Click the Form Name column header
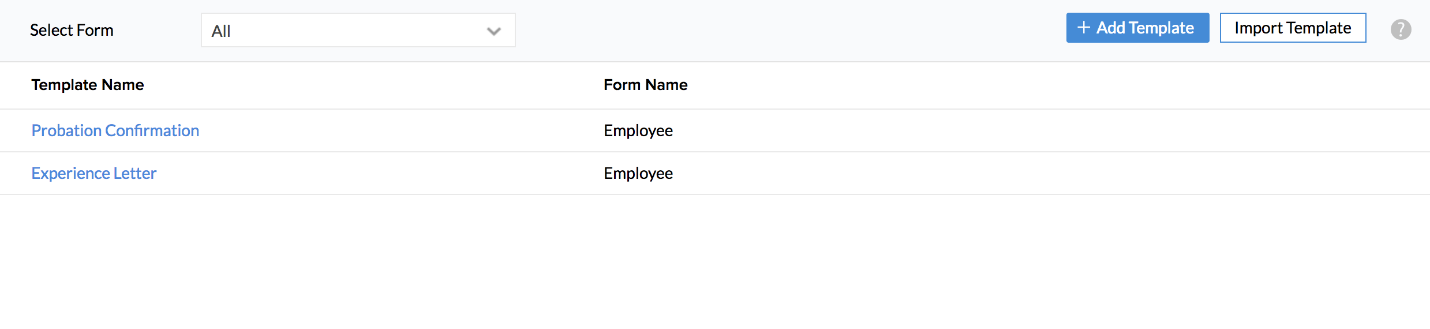This screenshot has width=1430, height=329. (646, 85)
